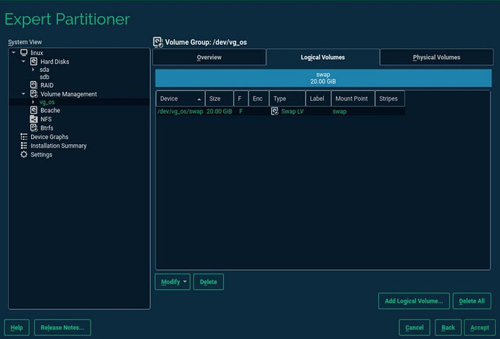Image resolution: width=500 pixels, height=339 pixels.
Task: Switch to the Physical Volumes tab
Action: click(x=436, y=57)
